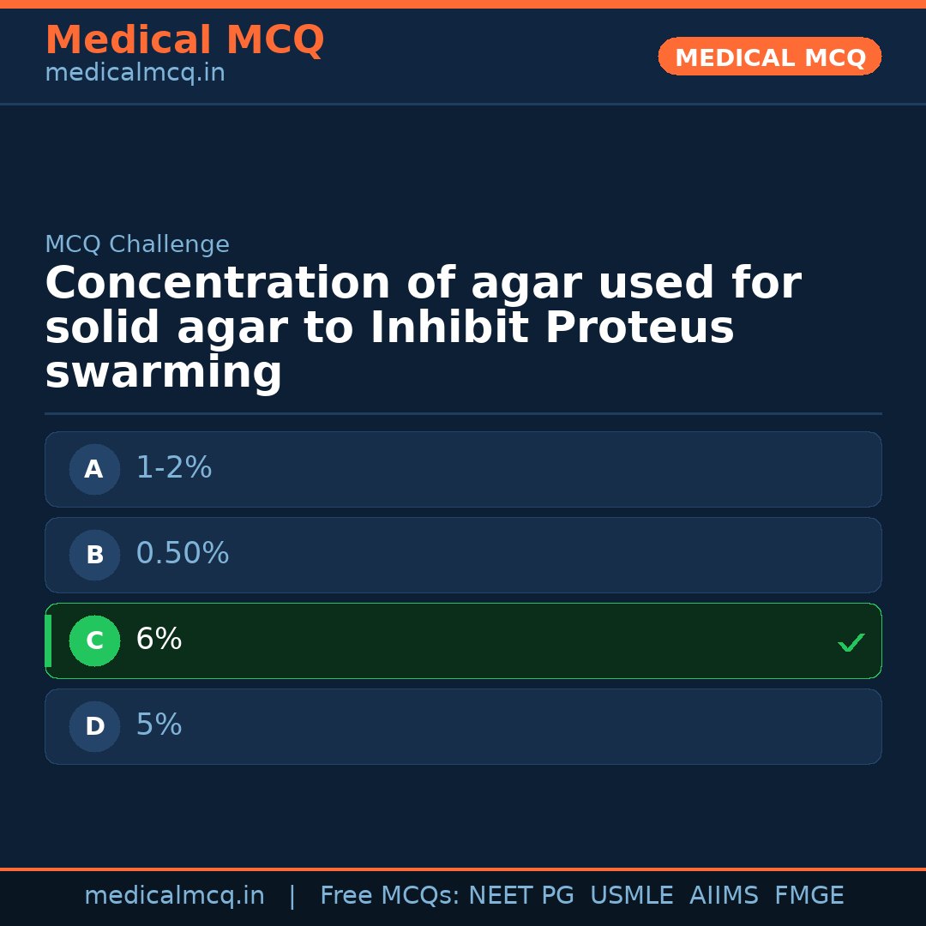Click the "Free MCQs:" footer label
Image resolution: width=926 pixels, height=926 pixels.
389,896
